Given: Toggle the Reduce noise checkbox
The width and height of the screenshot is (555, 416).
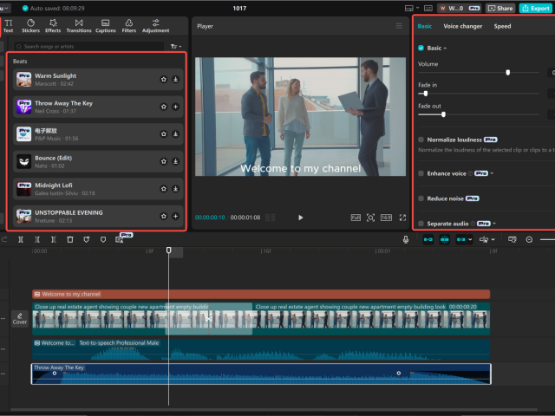Looking at the screenshot, I should point(421,198).
